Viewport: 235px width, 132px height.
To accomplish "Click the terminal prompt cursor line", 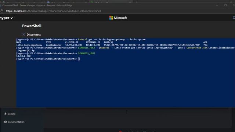I will tap(48, 59).
